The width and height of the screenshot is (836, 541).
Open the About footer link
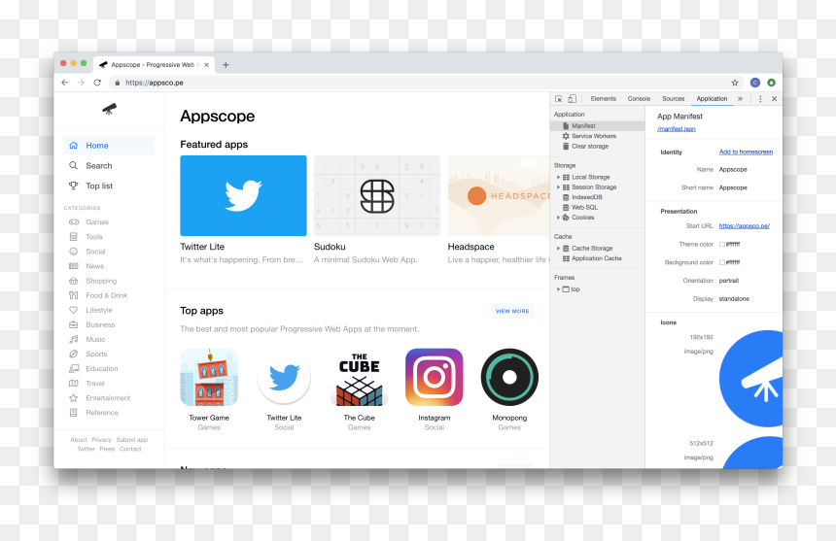[79, 440]
